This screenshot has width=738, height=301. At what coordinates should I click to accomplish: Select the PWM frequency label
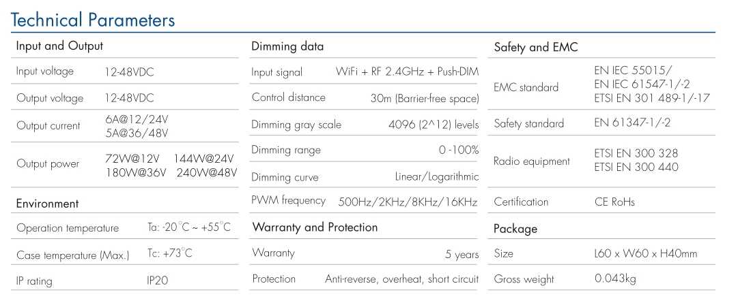(x=289, y=200)
